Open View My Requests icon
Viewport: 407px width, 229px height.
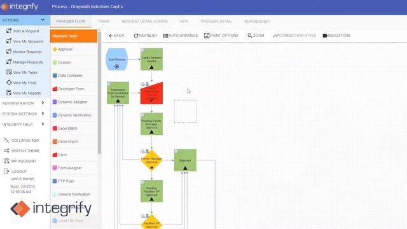pyautogui.click(x=9, y=41)
